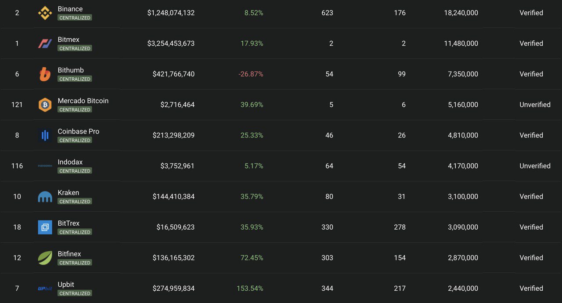Select Kraken volume $144,410,384

(x=173, y=197)
